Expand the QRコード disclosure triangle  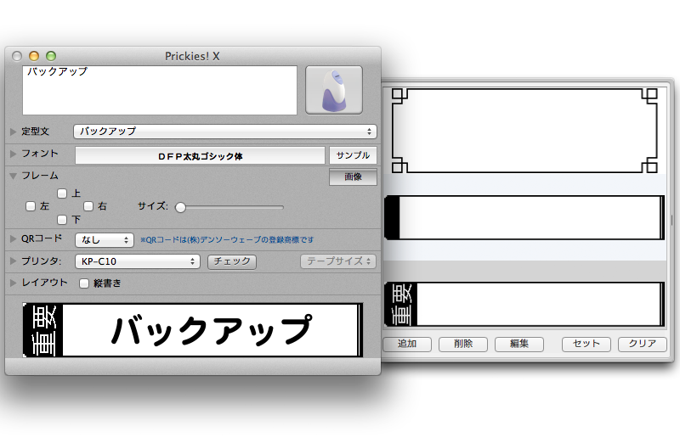click(x=13, y=238)
